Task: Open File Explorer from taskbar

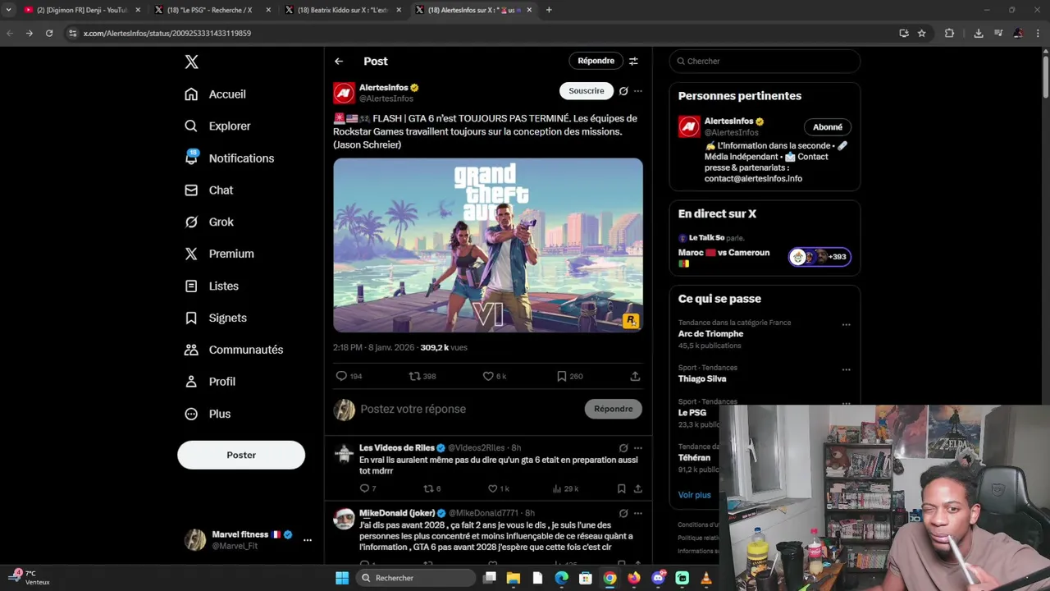Action: click(514, 578)
